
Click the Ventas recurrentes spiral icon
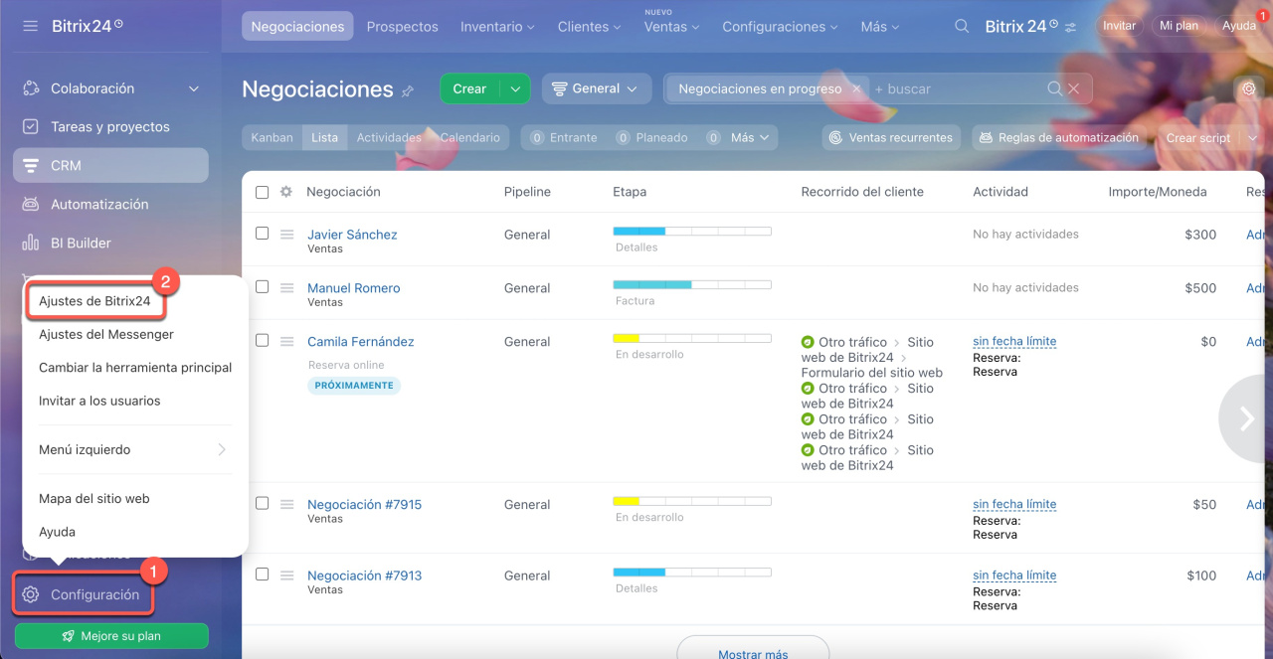click(835, 138)
